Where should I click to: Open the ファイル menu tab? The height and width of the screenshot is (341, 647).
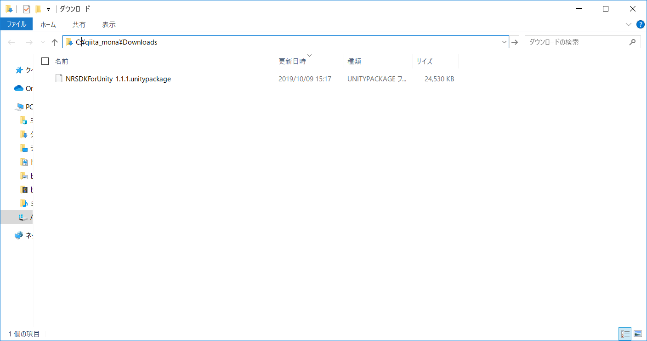click(17, 24)
